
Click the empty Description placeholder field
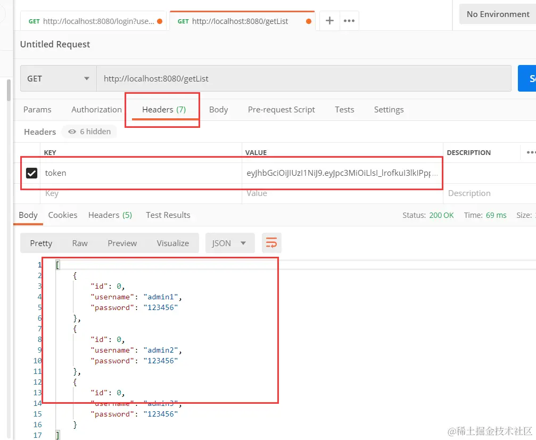pyautogui.click(x=489, y=194)
